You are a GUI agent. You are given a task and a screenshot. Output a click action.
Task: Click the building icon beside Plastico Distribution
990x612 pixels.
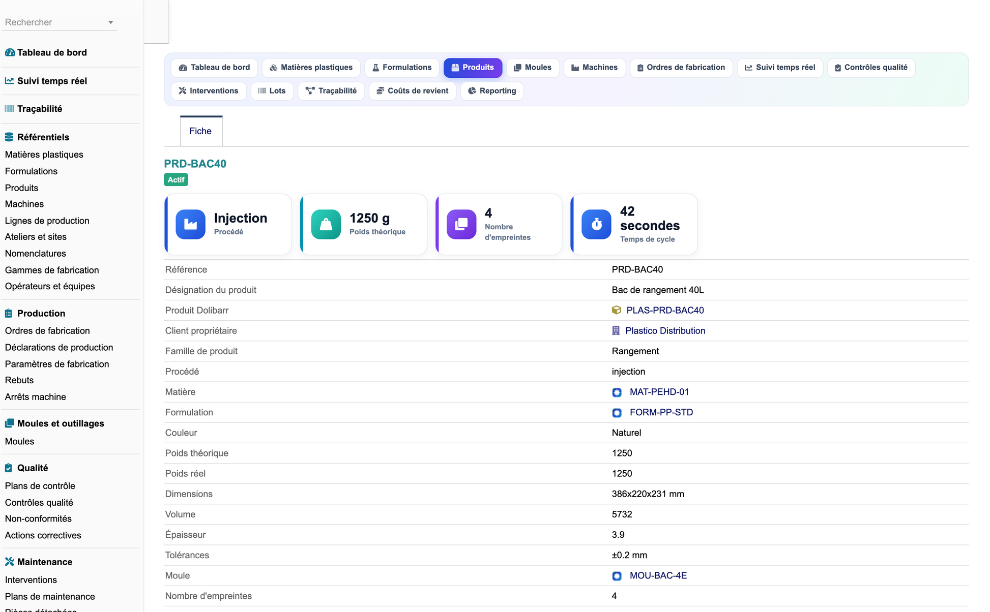tap(616, 331)
